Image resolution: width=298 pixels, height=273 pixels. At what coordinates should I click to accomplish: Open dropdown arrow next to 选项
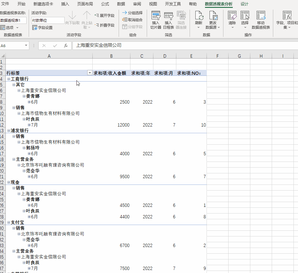[x=17, y=27]
